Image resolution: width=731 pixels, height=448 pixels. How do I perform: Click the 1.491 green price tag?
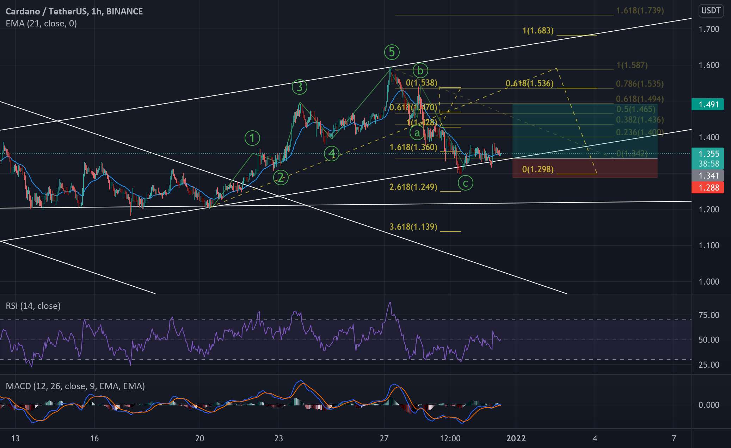(708, 105)
